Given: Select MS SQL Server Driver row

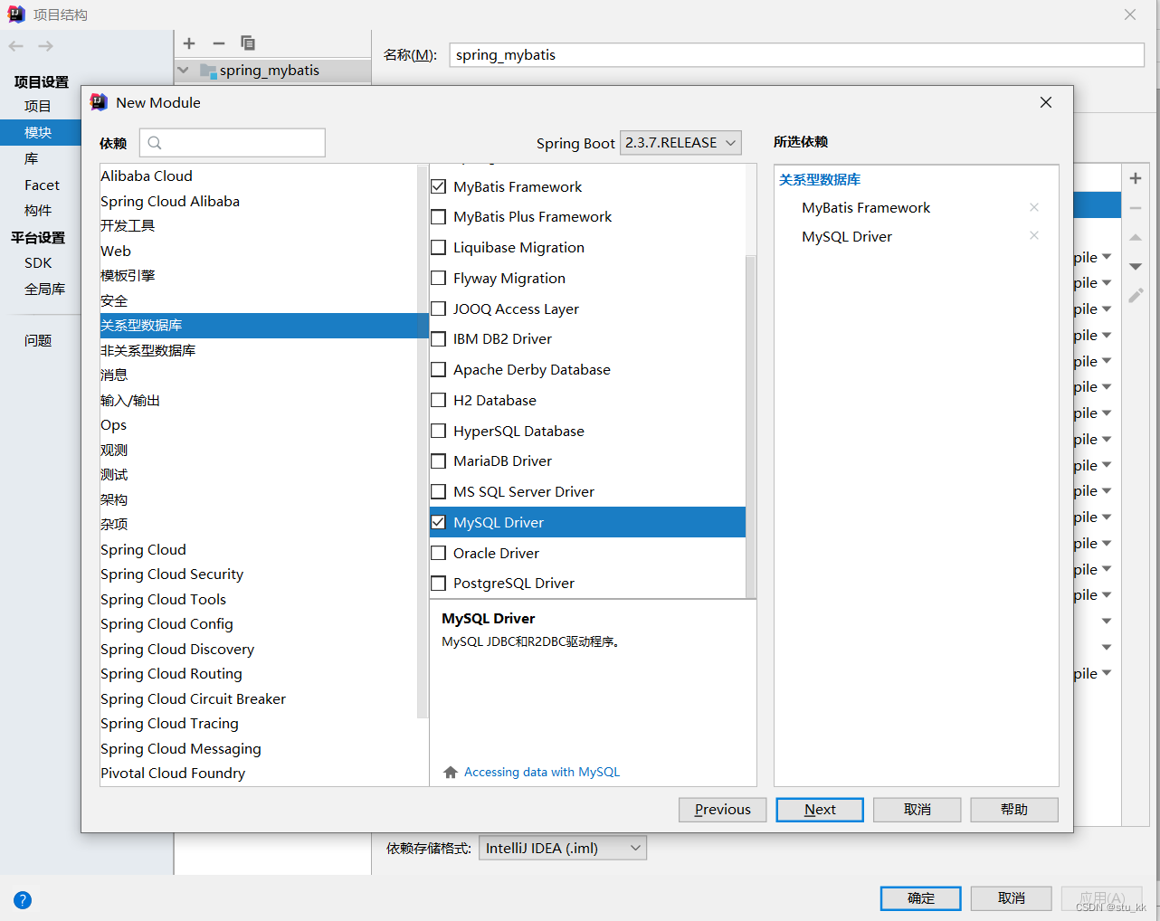Looking at the screenshot, I should click(x=588, y=491).
